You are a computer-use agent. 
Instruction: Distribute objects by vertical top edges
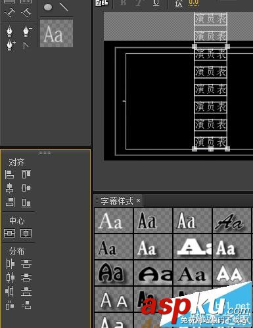[x=26, y=264]
